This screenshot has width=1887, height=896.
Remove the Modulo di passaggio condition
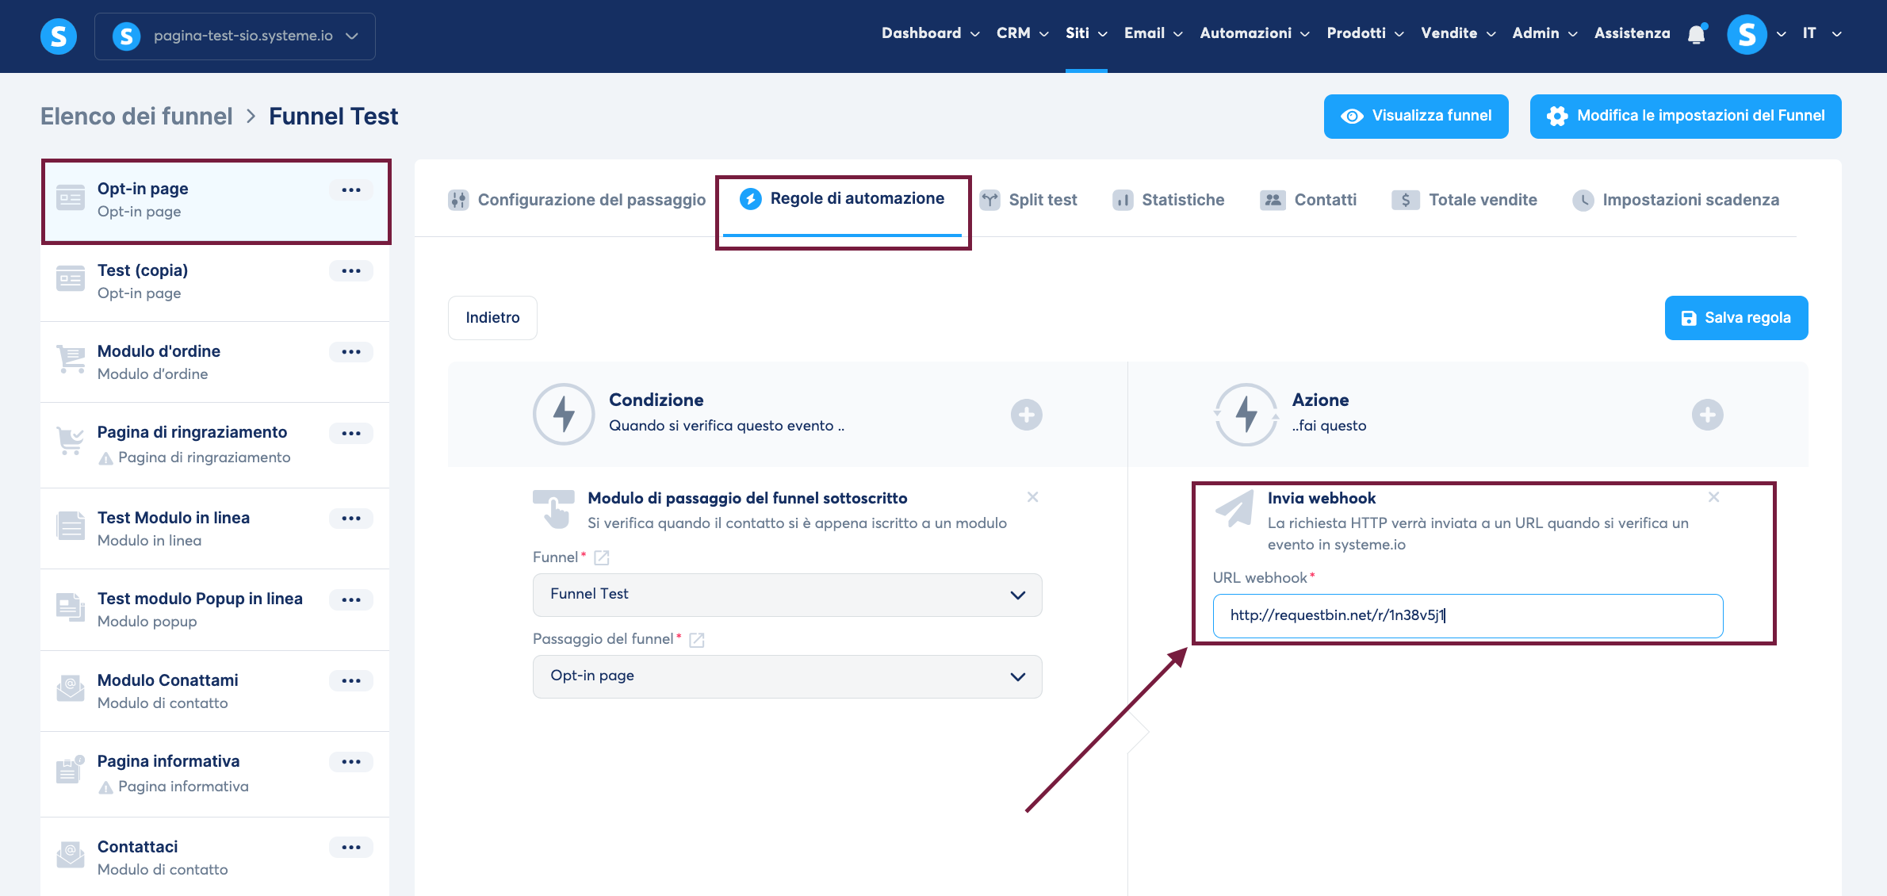(x=1032, y=497)
